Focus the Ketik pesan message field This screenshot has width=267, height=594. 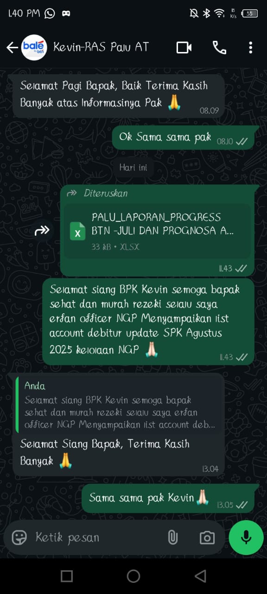click(97, 537)
